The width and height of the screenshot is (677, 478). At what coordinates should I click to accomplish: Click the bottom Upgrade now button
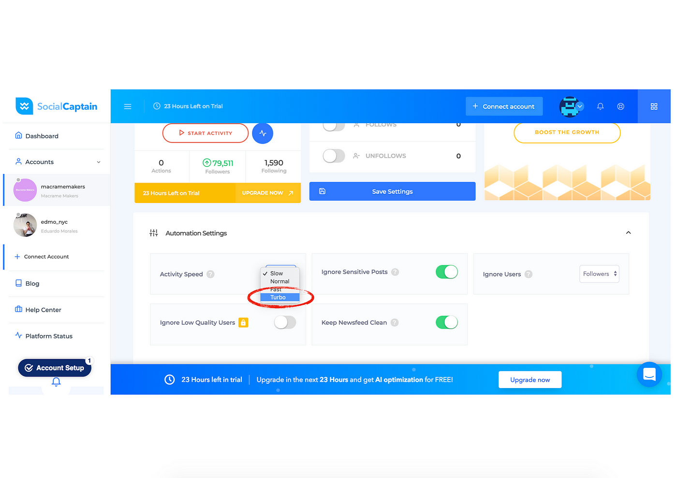coord(530,380)
